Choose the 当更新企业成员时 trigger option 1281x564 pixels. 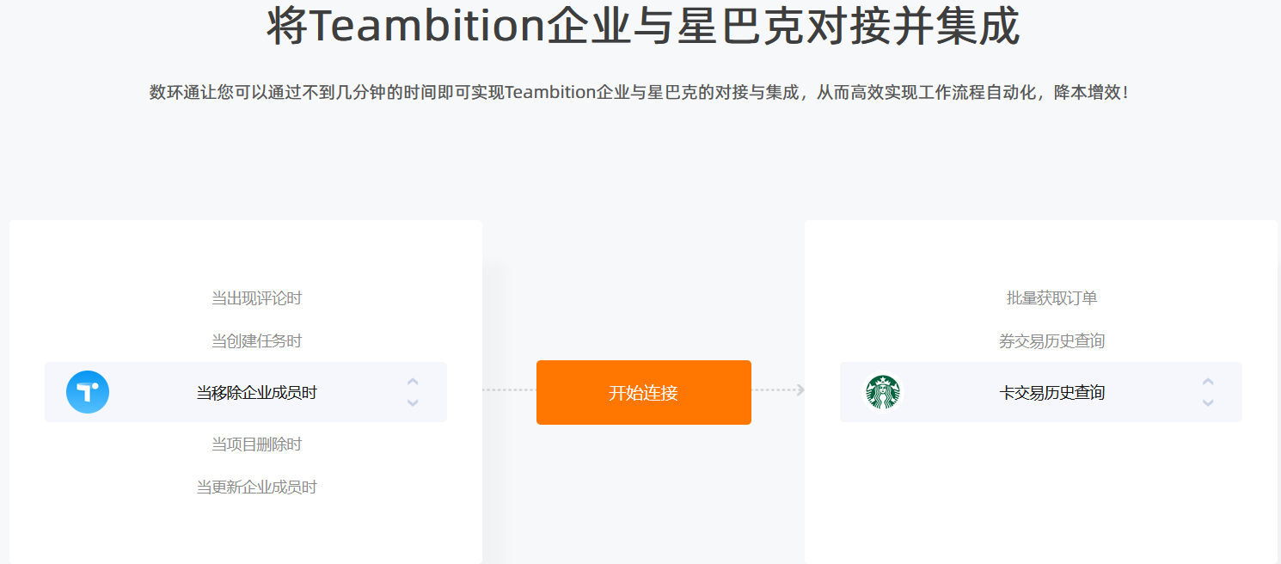click(x=257, y=487)
